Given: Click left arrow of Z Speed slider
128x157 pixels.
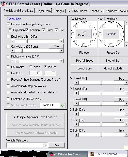Looking at the screenshot, I should pos(76,103).
